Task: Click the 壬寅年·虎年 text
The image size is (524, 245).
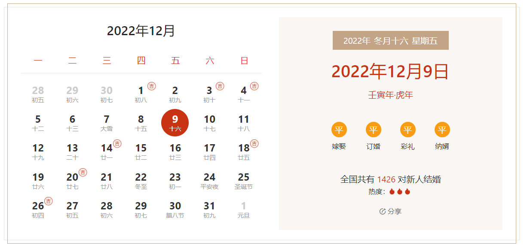Action: click(390, 95)
